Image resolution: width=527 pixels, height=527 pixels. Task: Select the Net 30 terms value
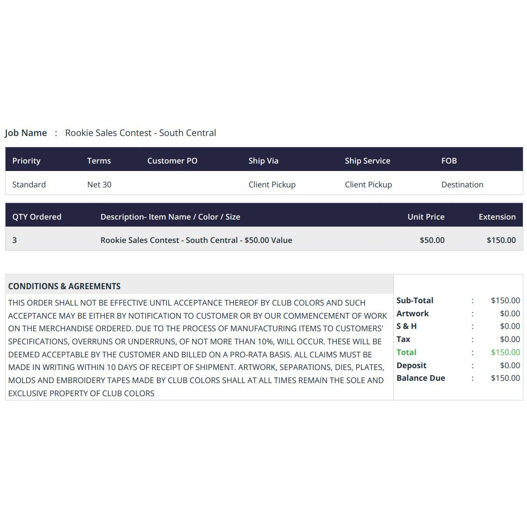tap(99, 185)
